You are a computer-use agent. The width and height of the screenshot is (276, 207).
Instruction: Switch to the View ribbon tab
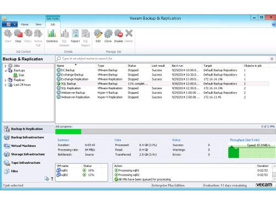[x=38, y=24]
